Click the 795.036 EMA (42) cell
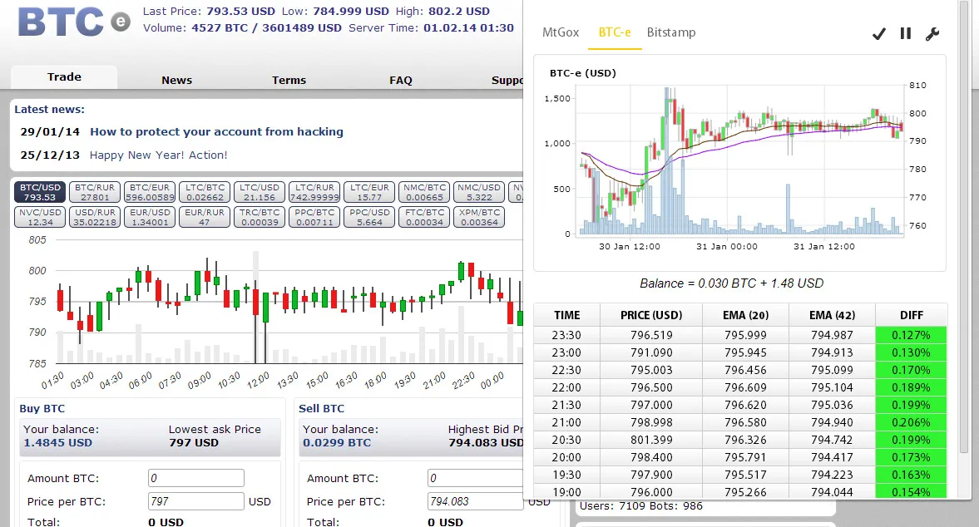Image resolution: width=979 pixels, height=527 pixels. 832,405
